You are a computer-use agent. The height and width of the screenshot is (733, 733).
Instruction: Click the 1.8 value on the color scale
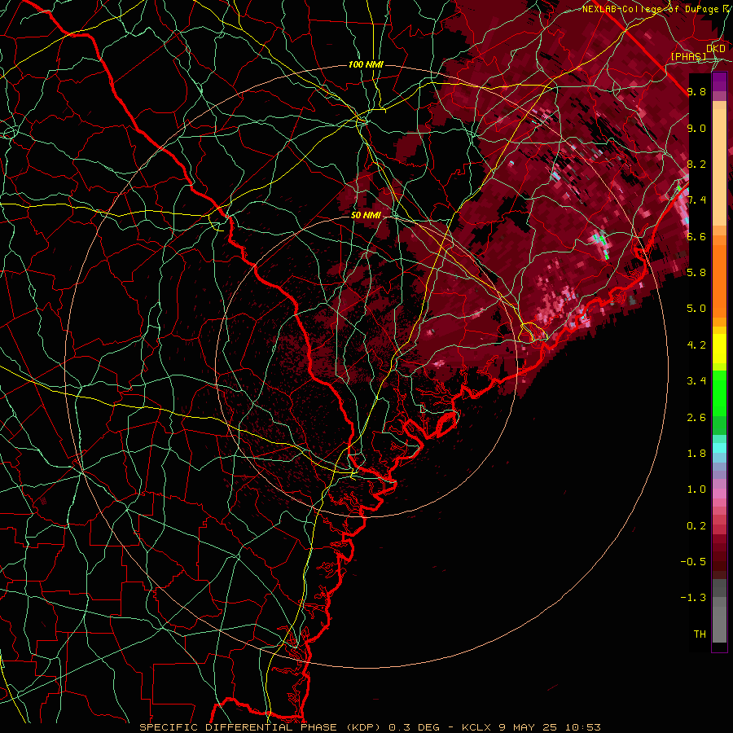[x=696, y=454]
